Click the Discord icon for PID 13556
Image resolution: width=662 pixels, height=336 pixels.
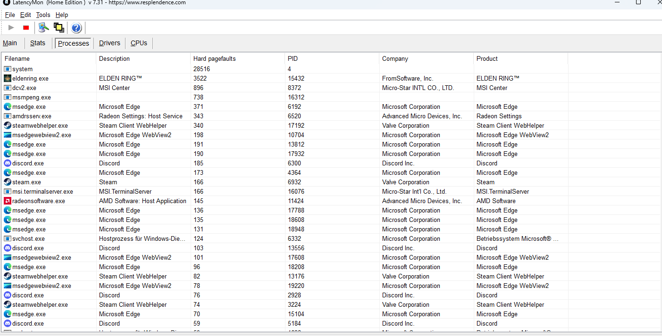(8, 248)
